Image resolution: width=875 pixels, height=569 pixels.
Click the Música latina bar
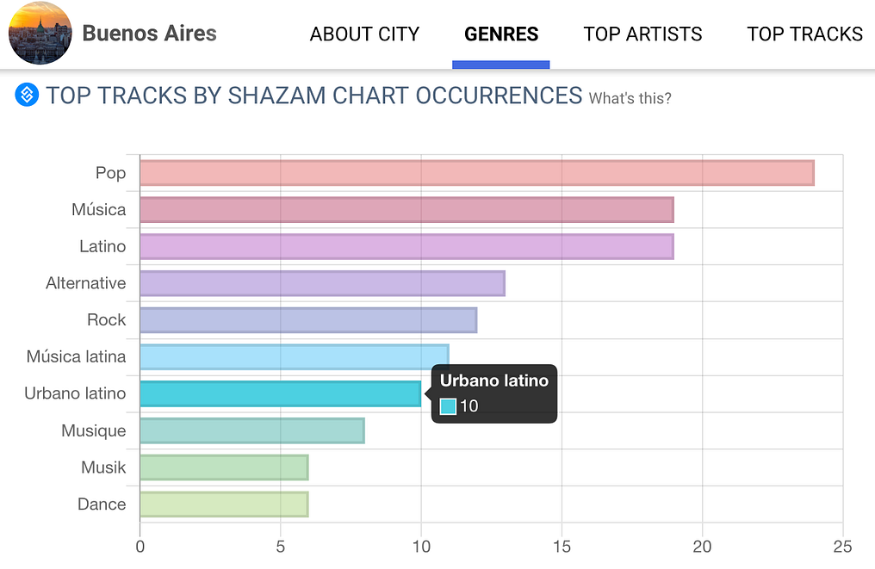(x=294, y=356)
